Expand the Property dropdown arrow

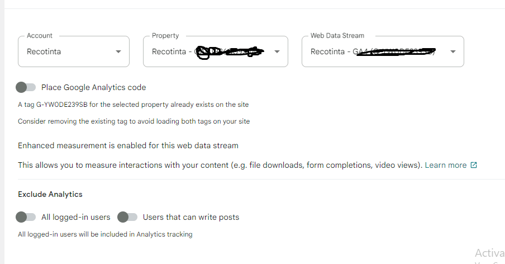coord(277,51)
